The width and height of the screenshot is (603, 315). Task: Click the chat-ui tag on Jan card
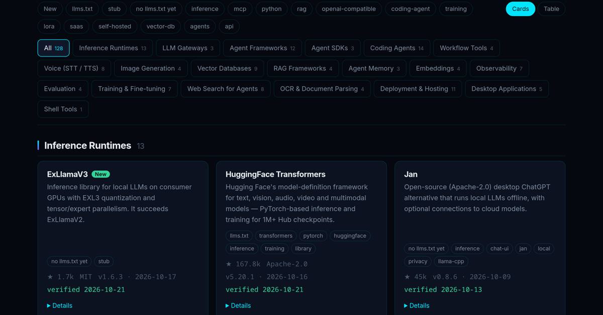499,248
